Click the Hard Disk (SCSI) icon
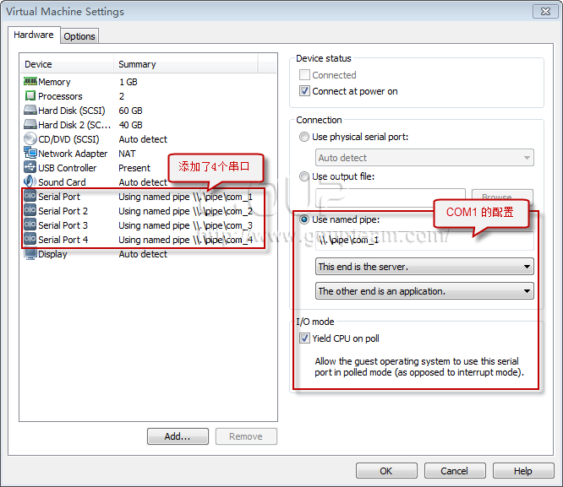563x487 pixels. (x=30, y=110)
